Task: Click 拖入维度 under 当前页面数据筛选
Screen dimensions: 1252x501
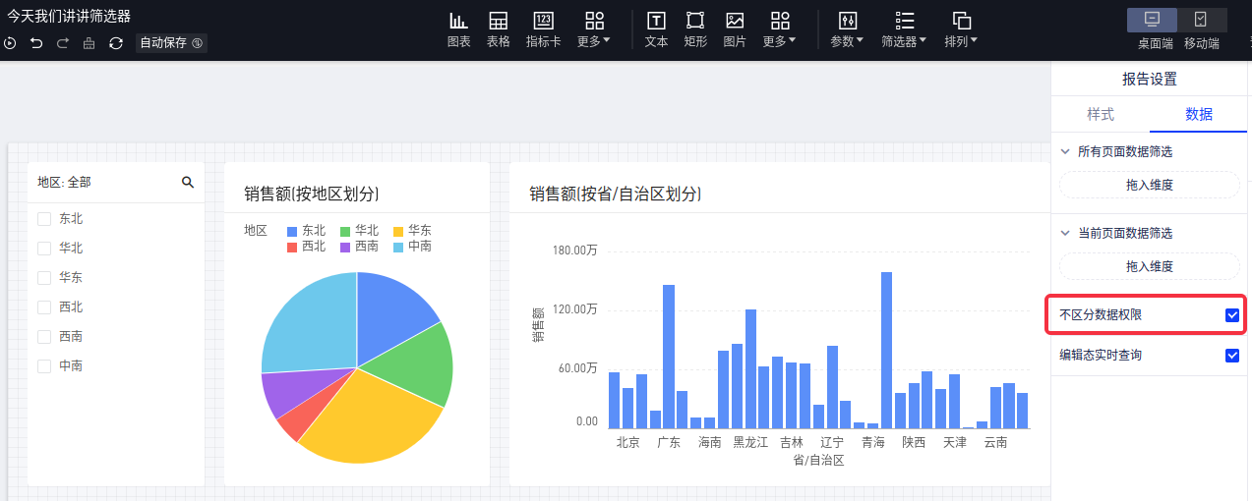Action: pos(1149,266)
